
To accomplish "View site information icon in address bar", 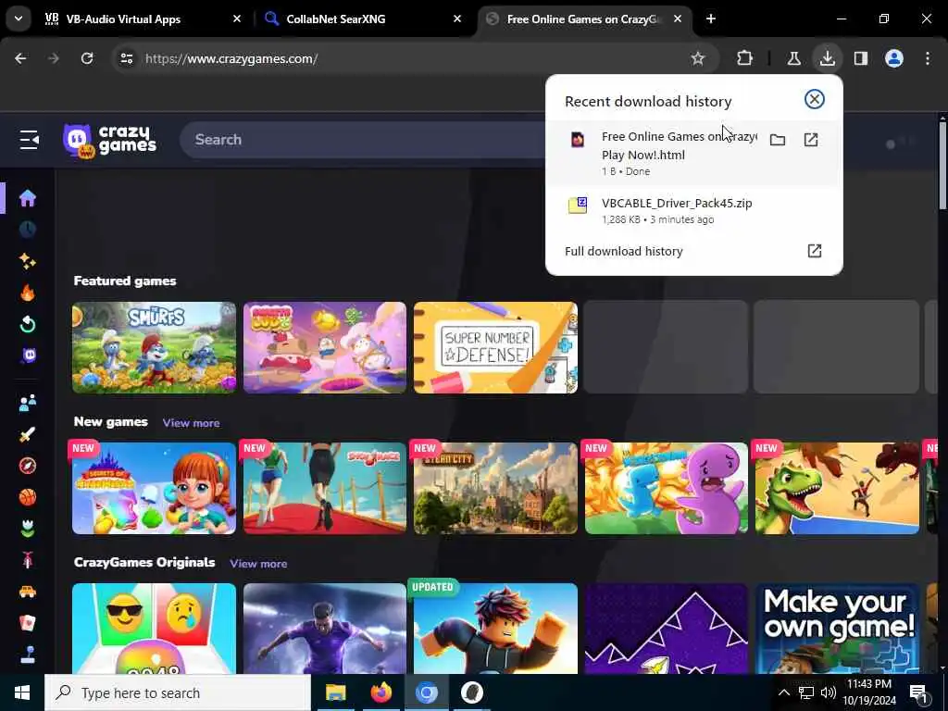I will click(126, 58).
